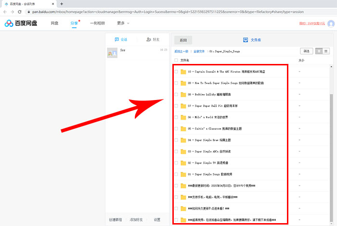Image resolution: width=337 pixels, height=226 pixels.
Task: Open folder icon for 06 - Milo's World
Action: click(183, 117)
